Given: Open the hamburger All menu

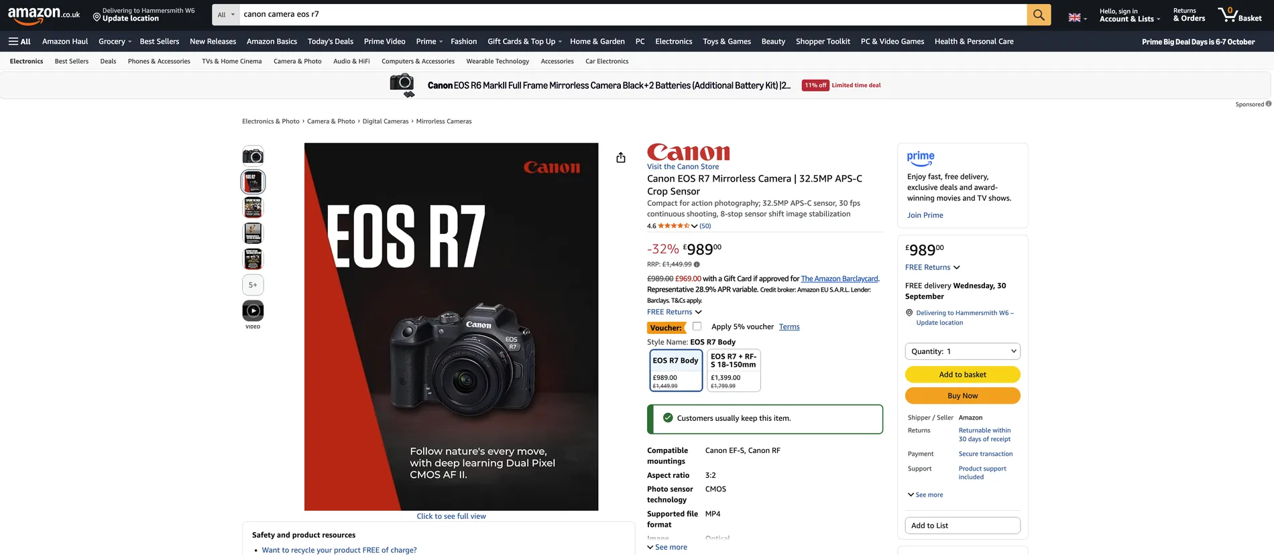Looking at the screenshot, I should [19, 42].
